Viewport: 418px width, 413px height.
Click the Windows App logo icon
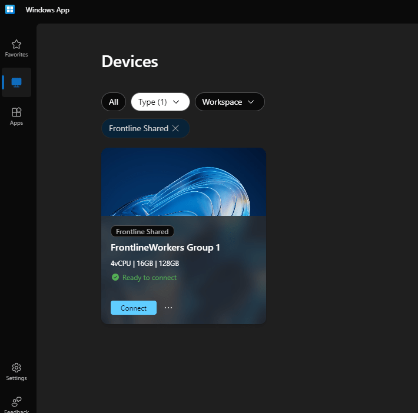(x=10, y=9)
